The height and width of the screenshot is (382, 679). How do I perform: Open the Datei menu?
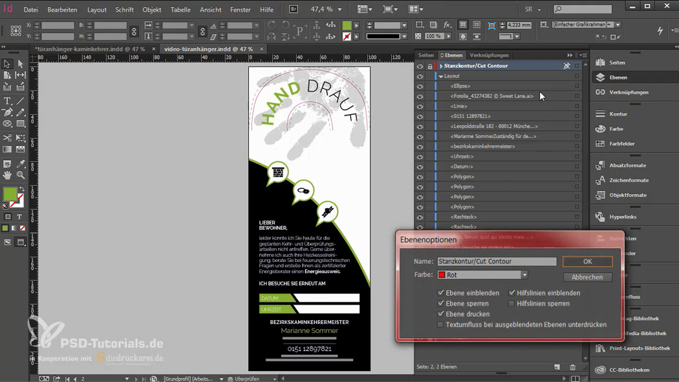tap(31, 10)
